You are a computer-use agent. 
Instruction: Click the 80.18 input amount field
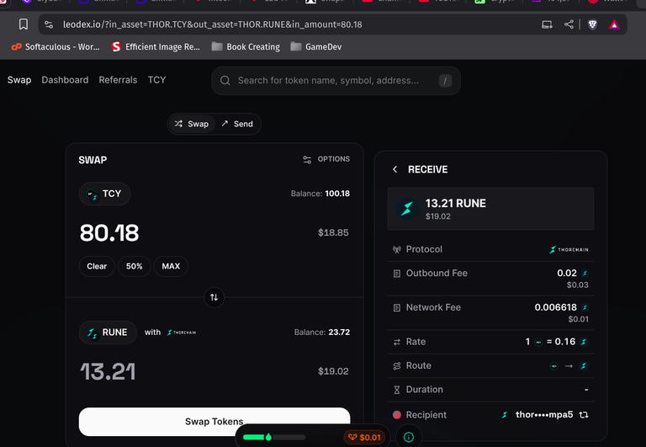(x=109, y=232)
